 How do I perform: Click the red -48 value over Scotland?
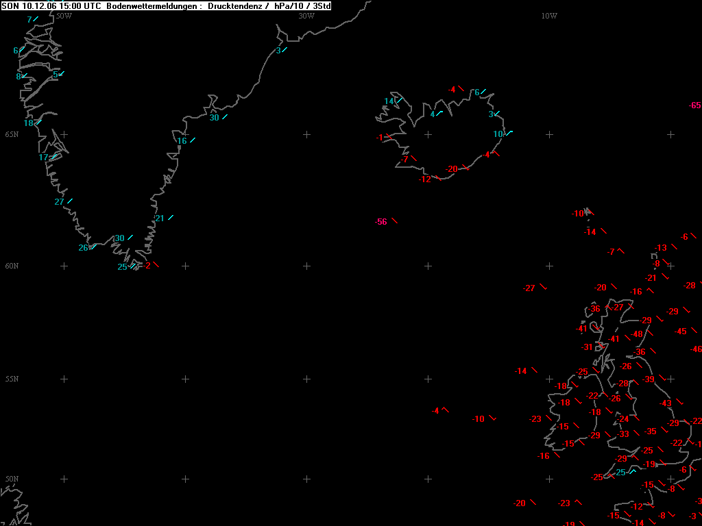coord(637,334)
